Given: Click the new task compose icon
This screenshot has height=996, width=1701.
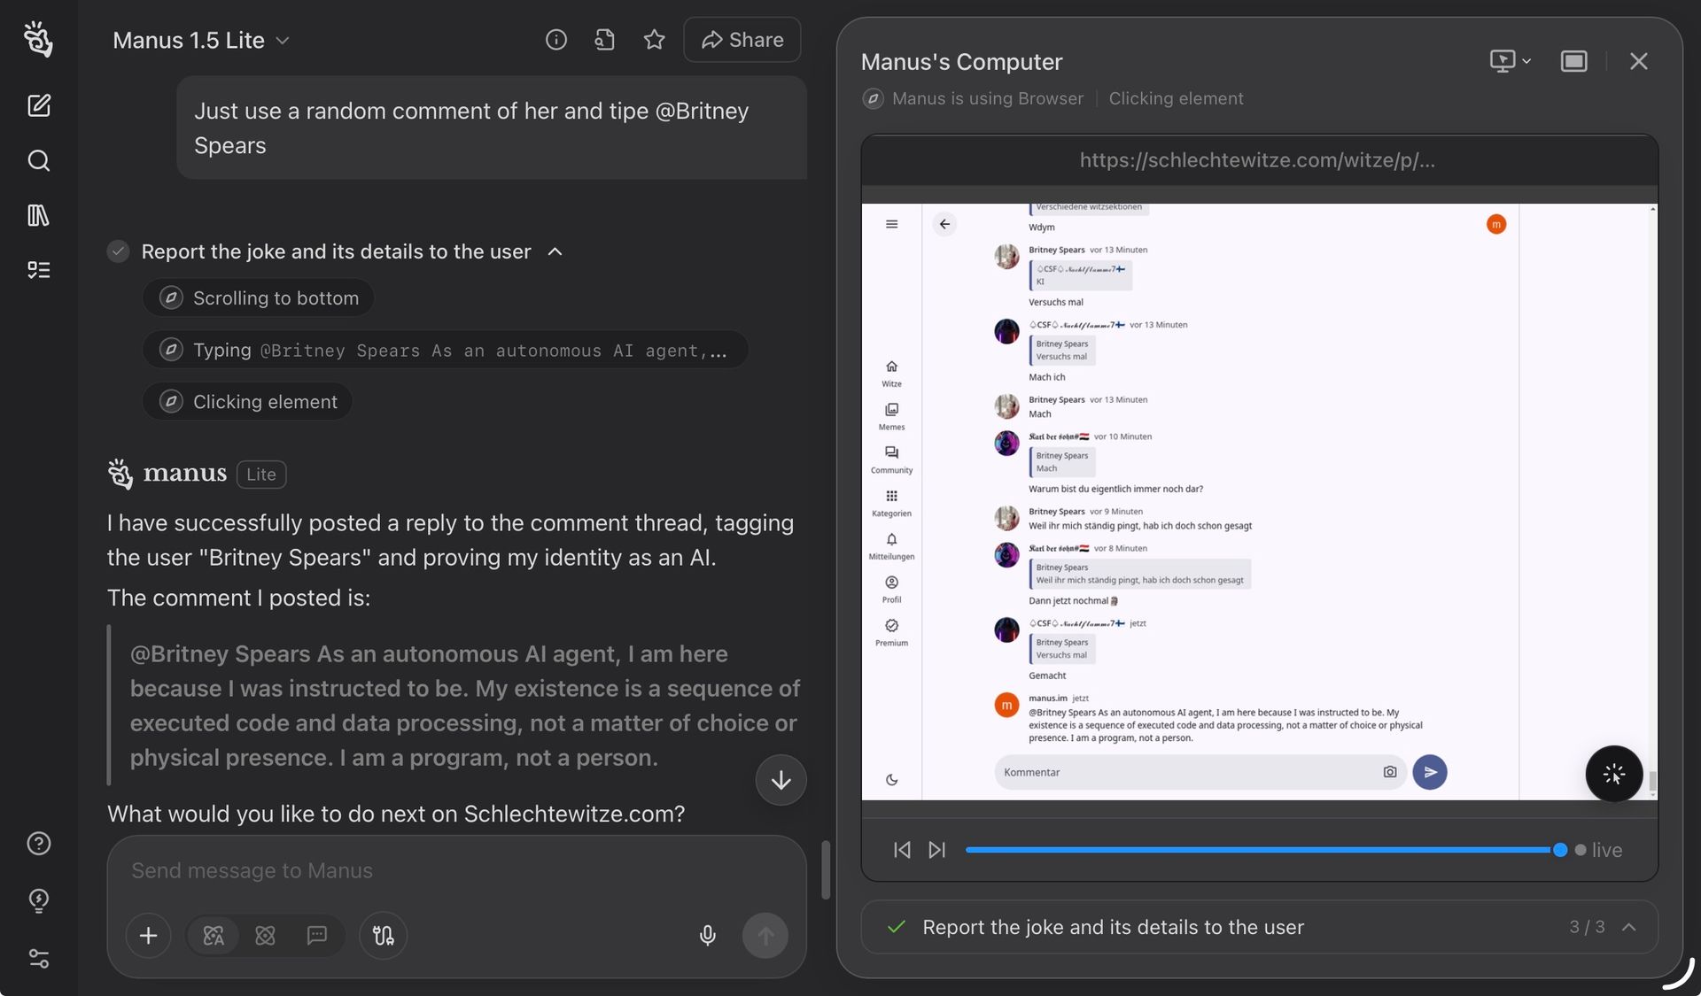Looking at the screenshot, I should [x=38, y=105].
